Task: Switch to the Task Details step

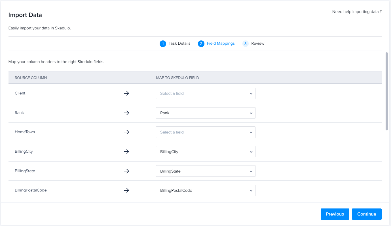Action: pyautogui.click(x=179, y=43)
